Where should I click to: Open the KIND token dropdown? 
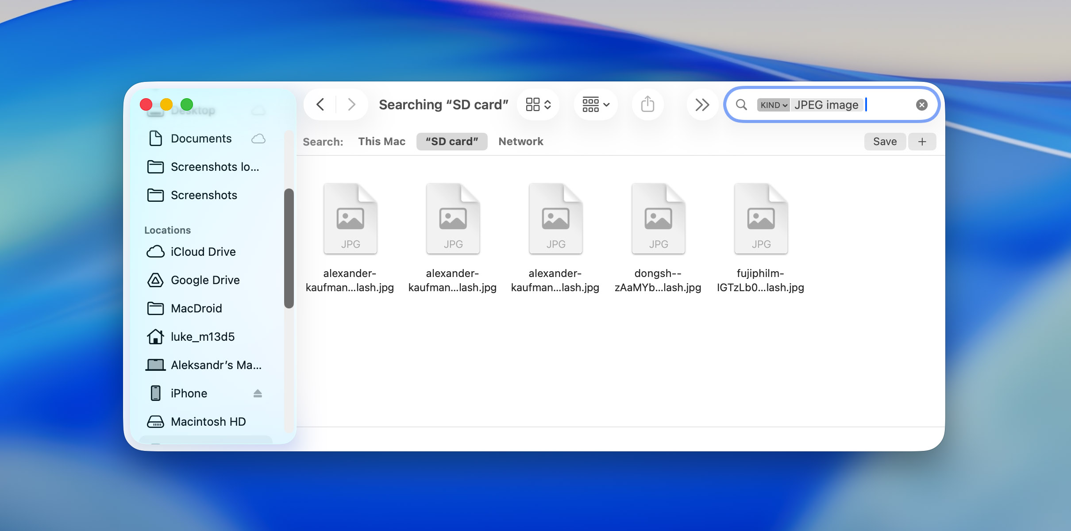coord(773,105)
